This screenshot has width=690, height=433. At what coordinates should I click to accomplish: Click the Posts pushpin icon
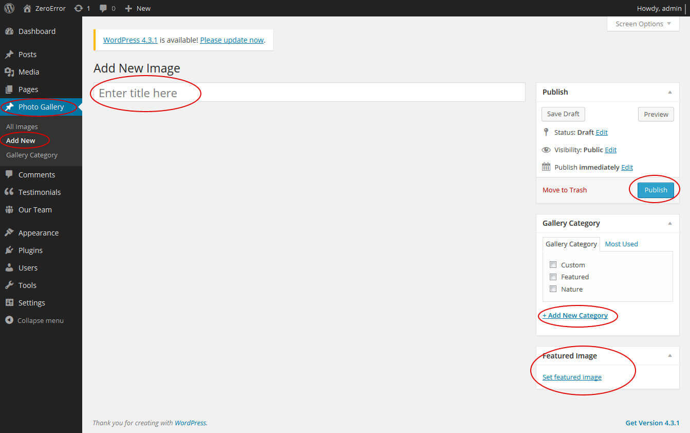9,55
